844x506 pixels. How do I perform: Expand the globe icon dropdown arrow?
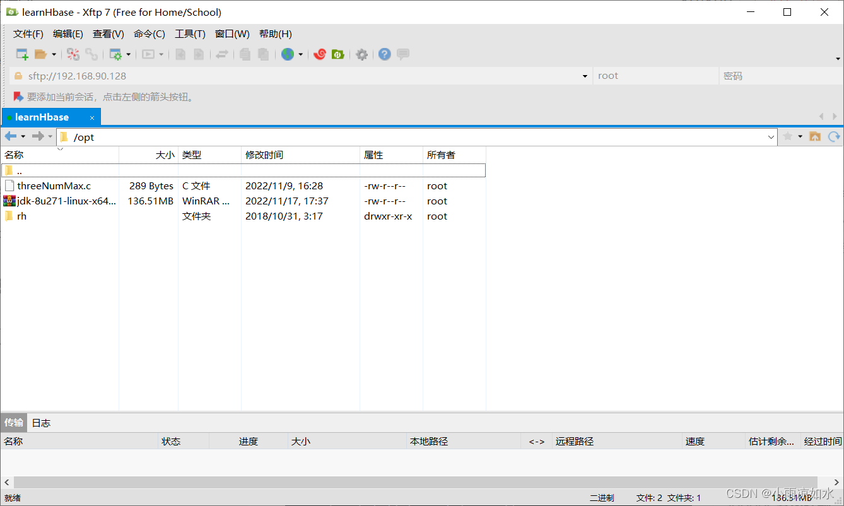300,54
